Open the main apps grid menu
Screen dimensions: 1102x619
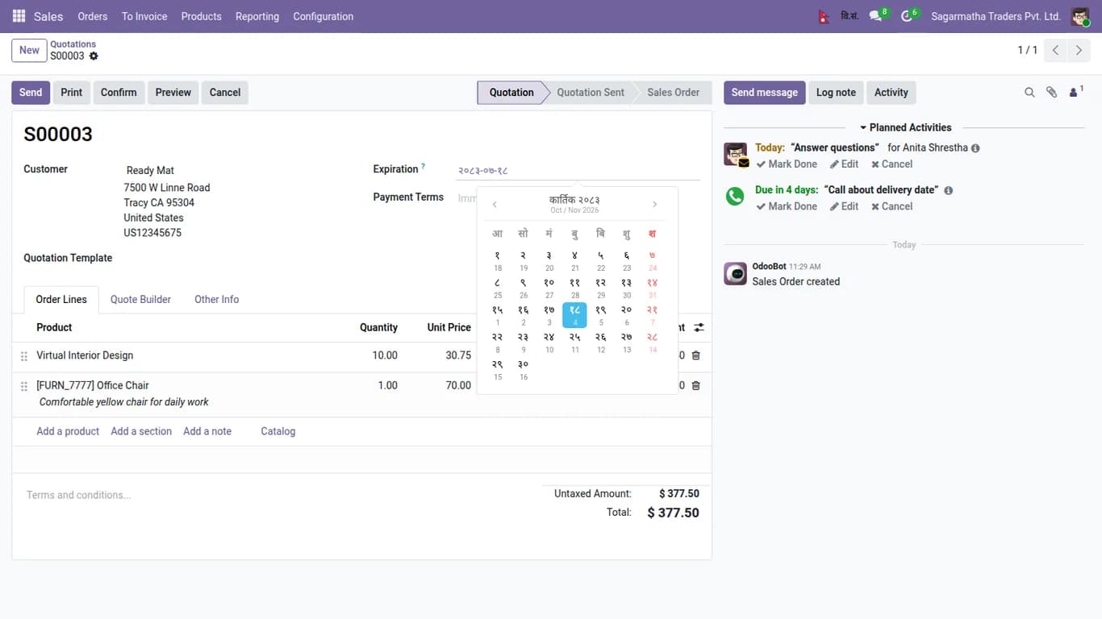coord(19,16)
